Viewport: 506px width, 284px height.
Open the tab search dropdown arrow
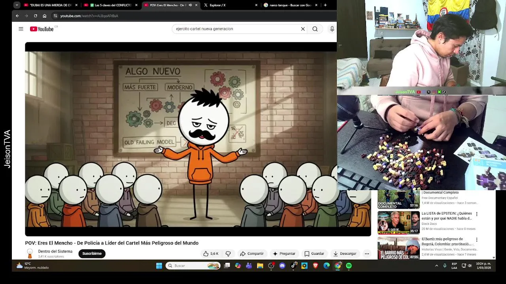point(17,5)
